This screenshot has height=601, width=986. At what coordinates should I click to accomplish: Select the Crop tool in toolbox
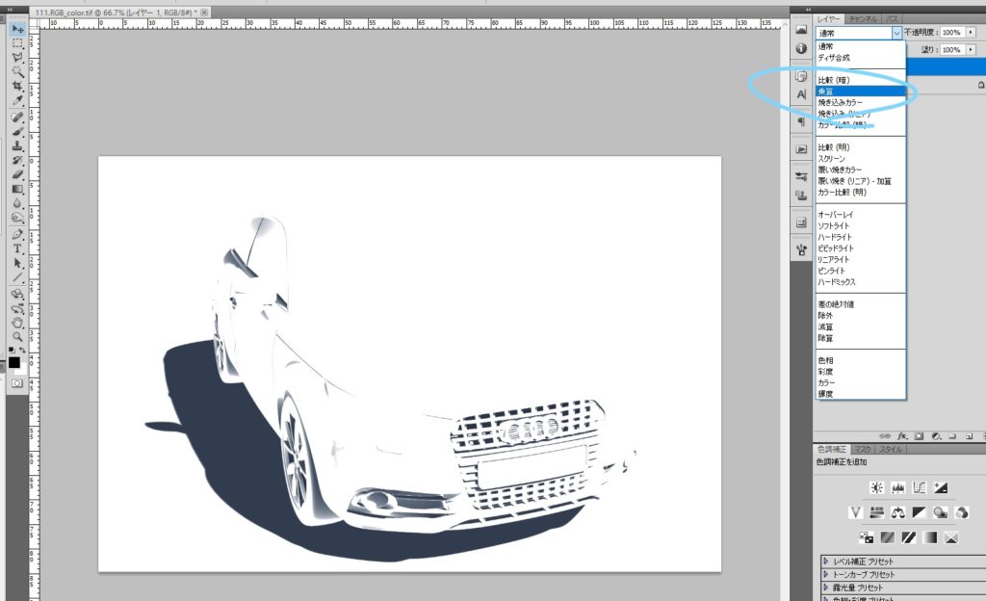(x=17, y=85)
